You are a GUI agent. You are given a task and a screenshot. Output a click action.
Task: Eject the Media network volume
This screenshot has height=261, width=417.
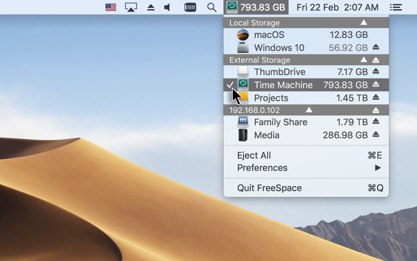tap(376, 135)
